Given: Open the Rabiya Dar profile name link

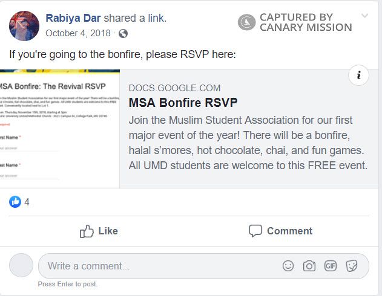Looking at the screenshot, I should 72,18.
